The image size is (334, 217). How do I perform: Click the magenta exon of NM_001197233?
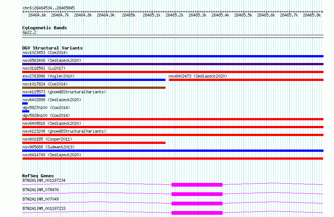(197, 213)
